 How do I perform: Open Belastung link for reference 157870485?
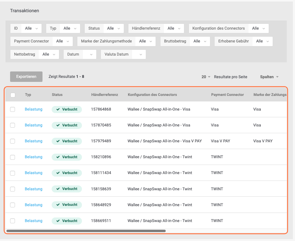[x=34, y=125]
